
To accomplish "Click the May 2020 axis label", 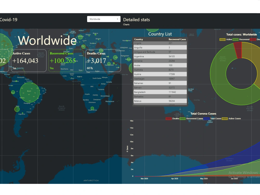I will (x=204, y=179).
